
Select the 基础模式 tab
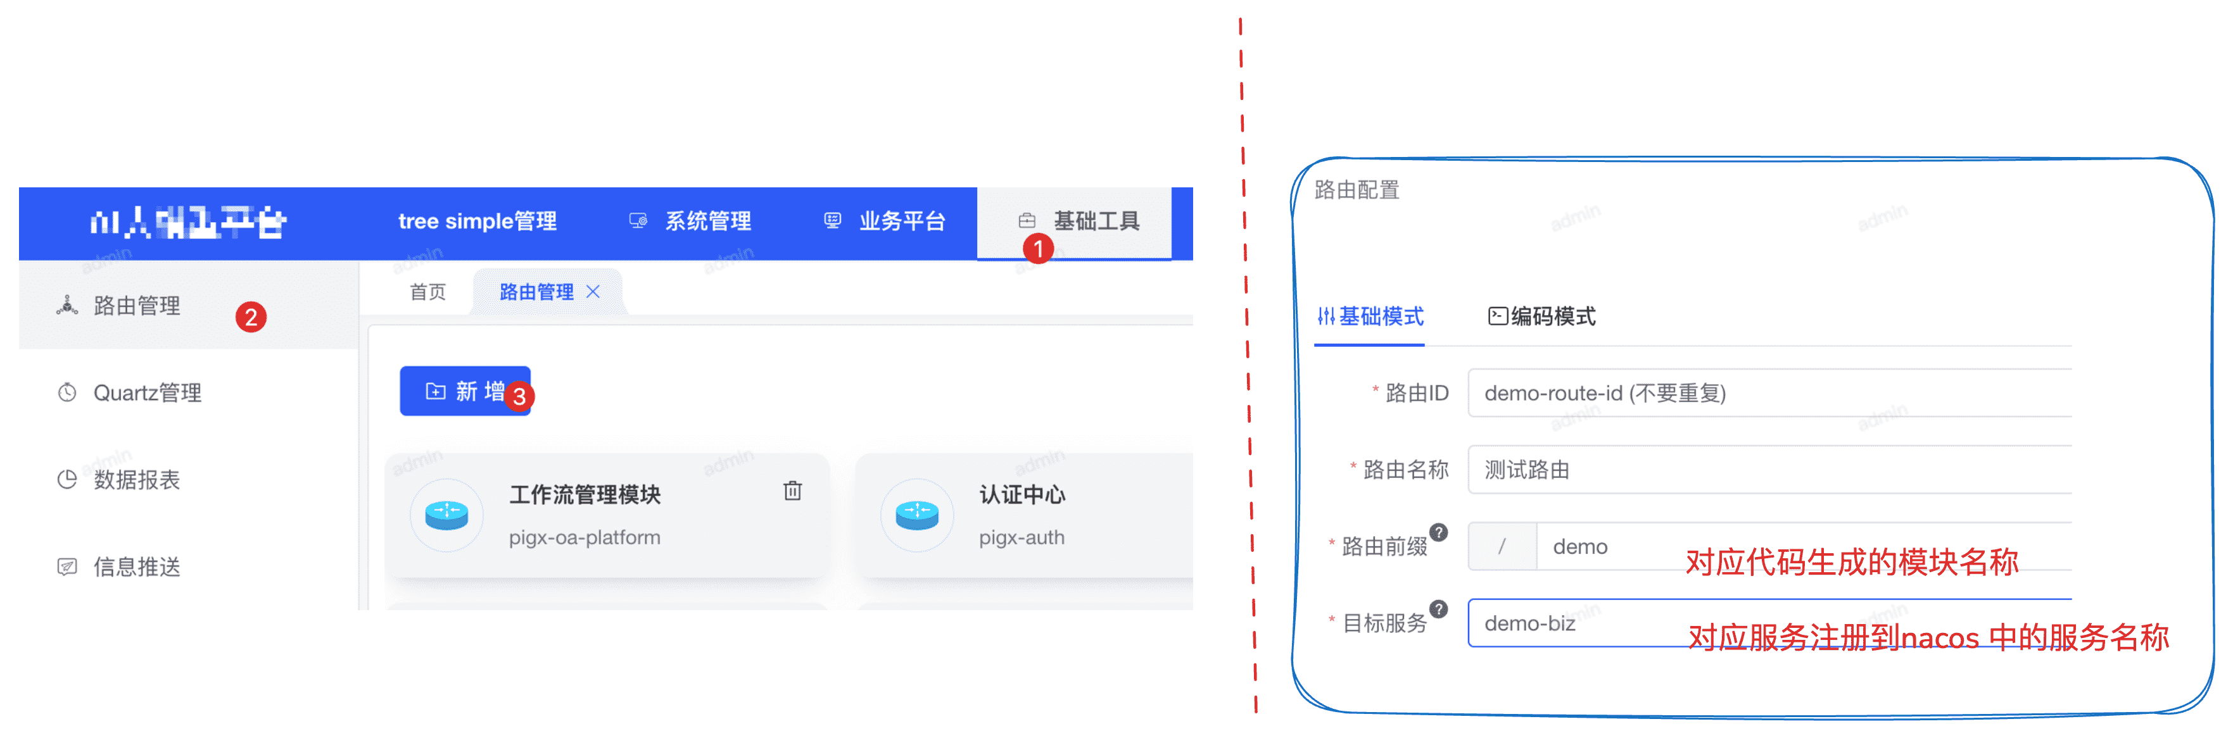pyautogui.click(x=1370, y=316)
